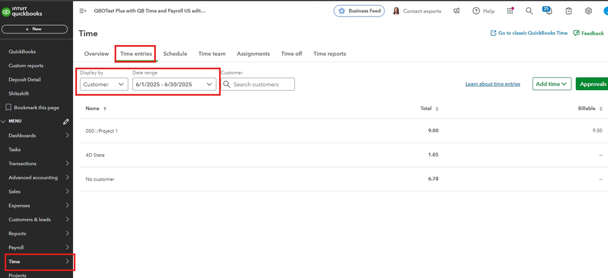Click the pencil icon beside MENU
Screen dimensions: 608x278
pos(66,121)
